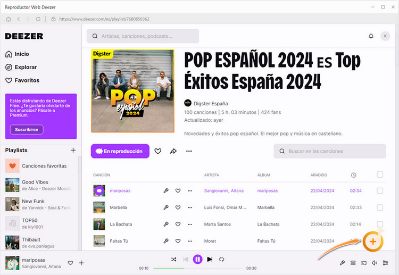The width and height of the screenshot is (399, 275).
Task: Open more options for Faltas Tú
Action: tap(190, 241)
